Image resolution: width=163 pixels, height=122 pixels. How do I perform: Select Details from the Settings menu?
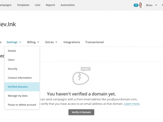point(12,51)
